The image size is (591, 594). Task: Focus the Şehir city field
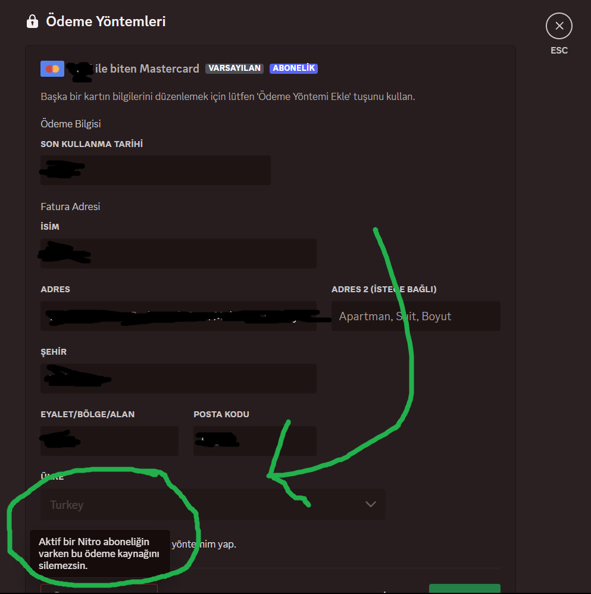(179, 379)
